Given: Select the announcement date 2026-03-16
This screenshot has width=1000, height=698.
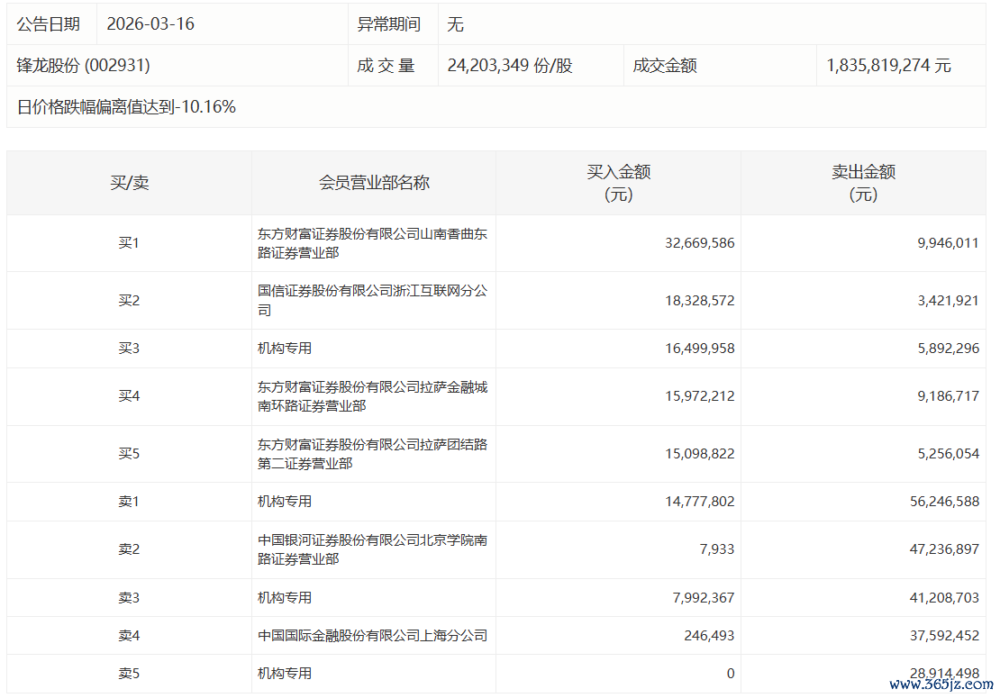Looking at the screenshot, I should tap(150, 24).
